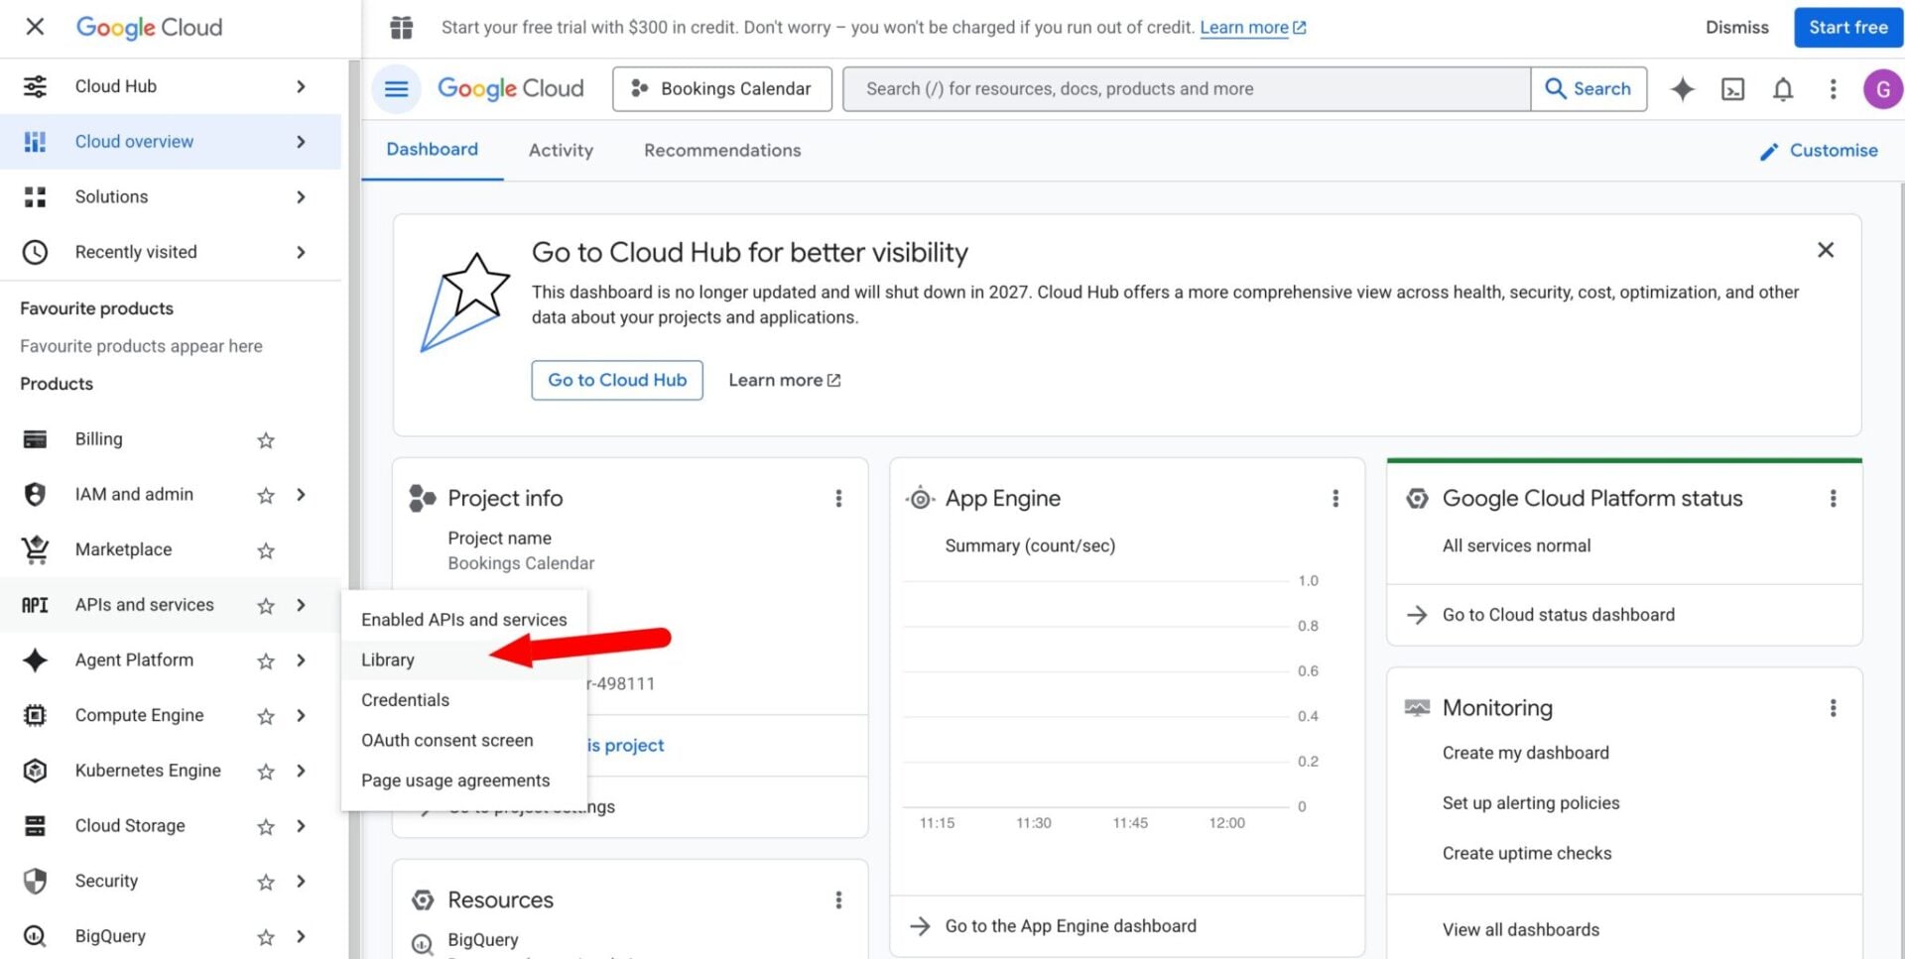Switch to the Activity tab
This screenshot has height=959, width=1905.
[561, 150]
